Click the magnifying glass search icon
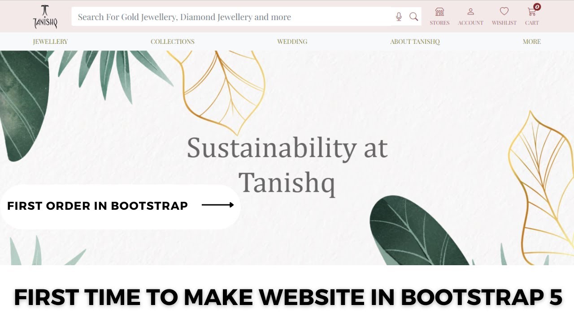Screen dimensions: 574x322 click(x=413, y=17)
